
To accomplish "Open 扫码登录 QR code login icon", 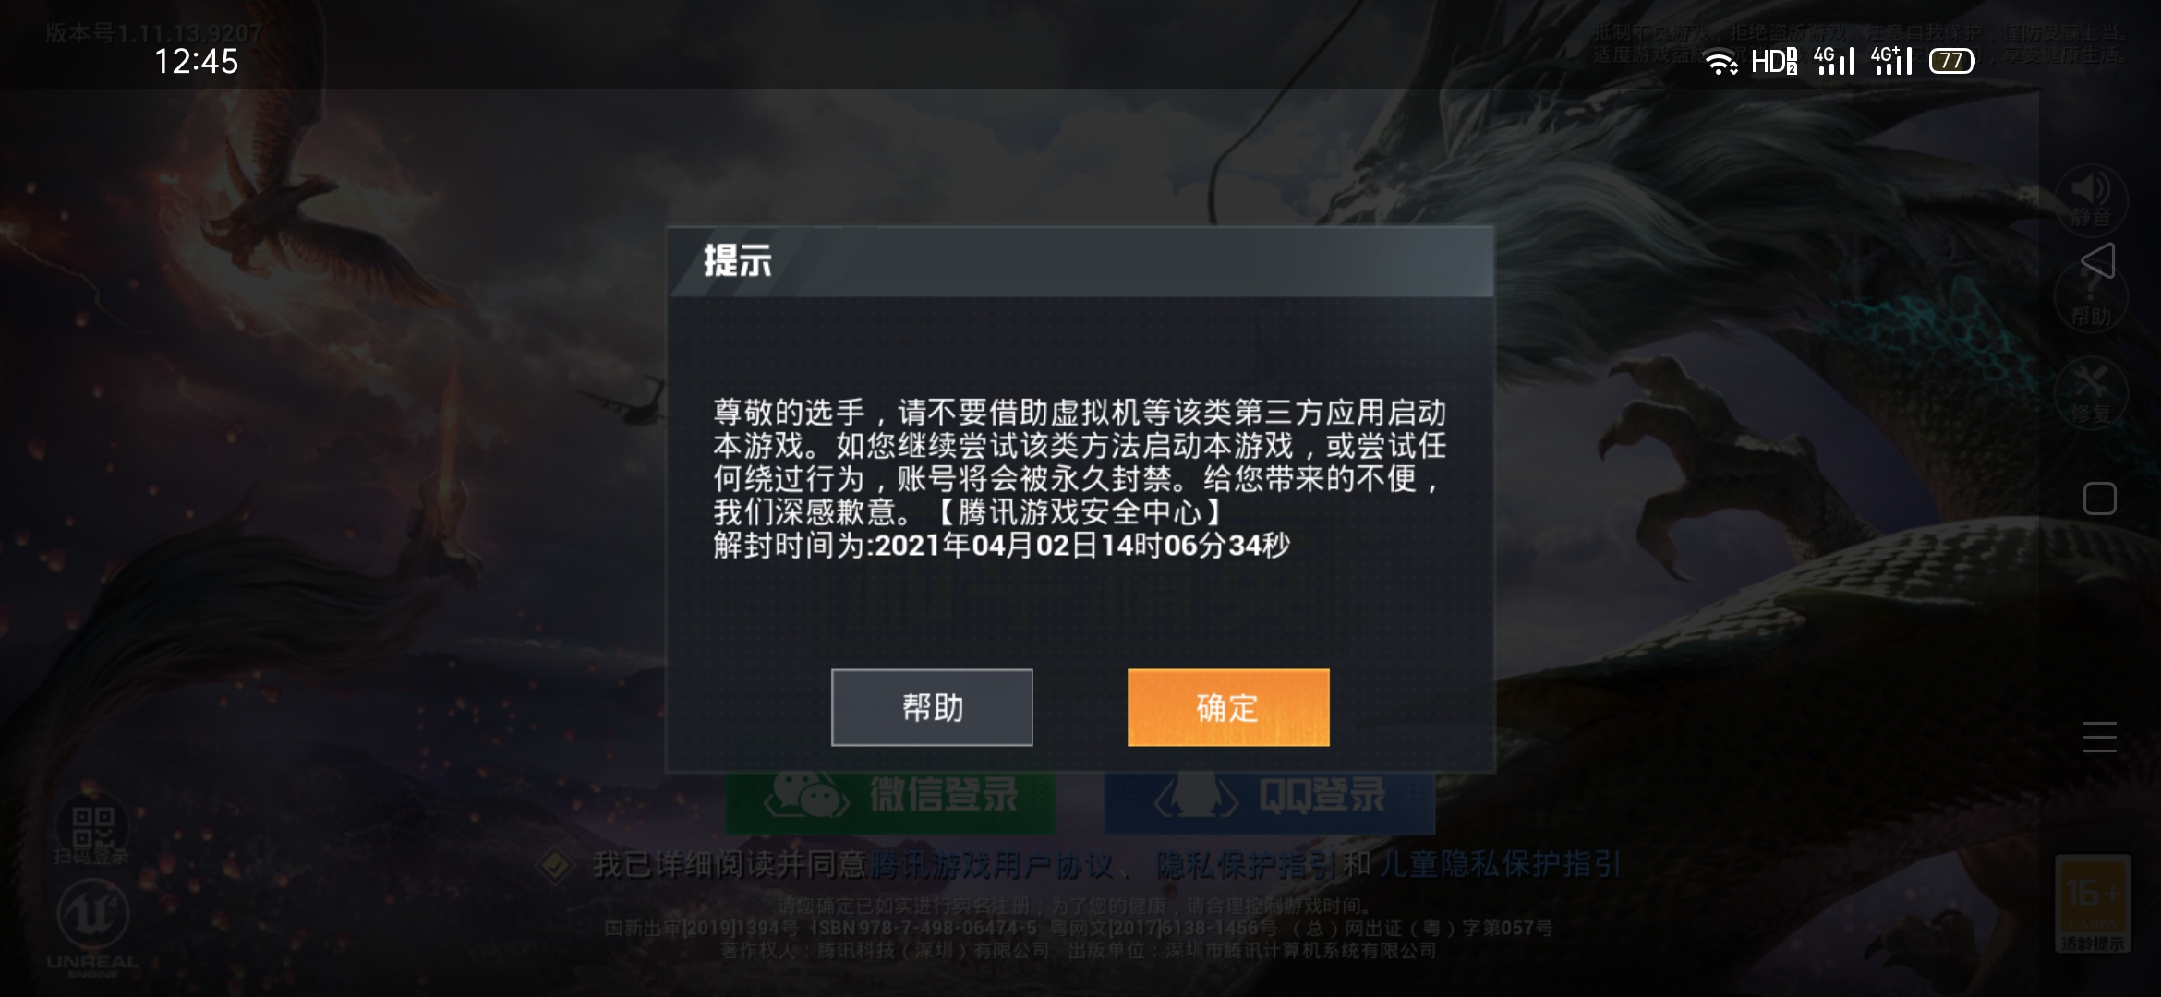I will click(x=92, y=829).
